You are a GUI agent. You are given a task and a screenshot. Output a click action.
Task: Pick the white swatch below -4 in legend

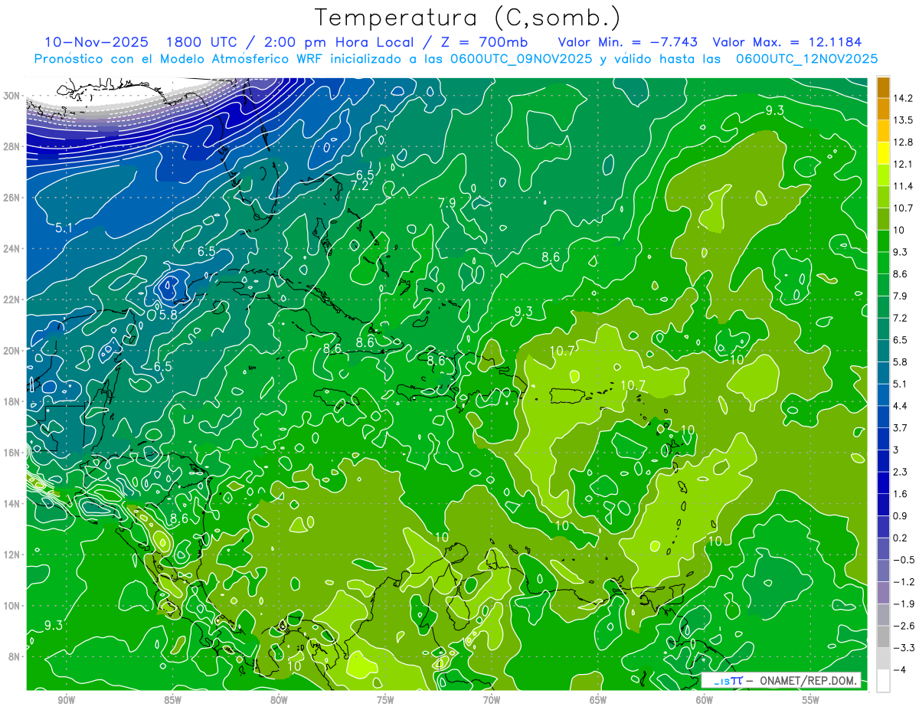[x=883, y=681]
